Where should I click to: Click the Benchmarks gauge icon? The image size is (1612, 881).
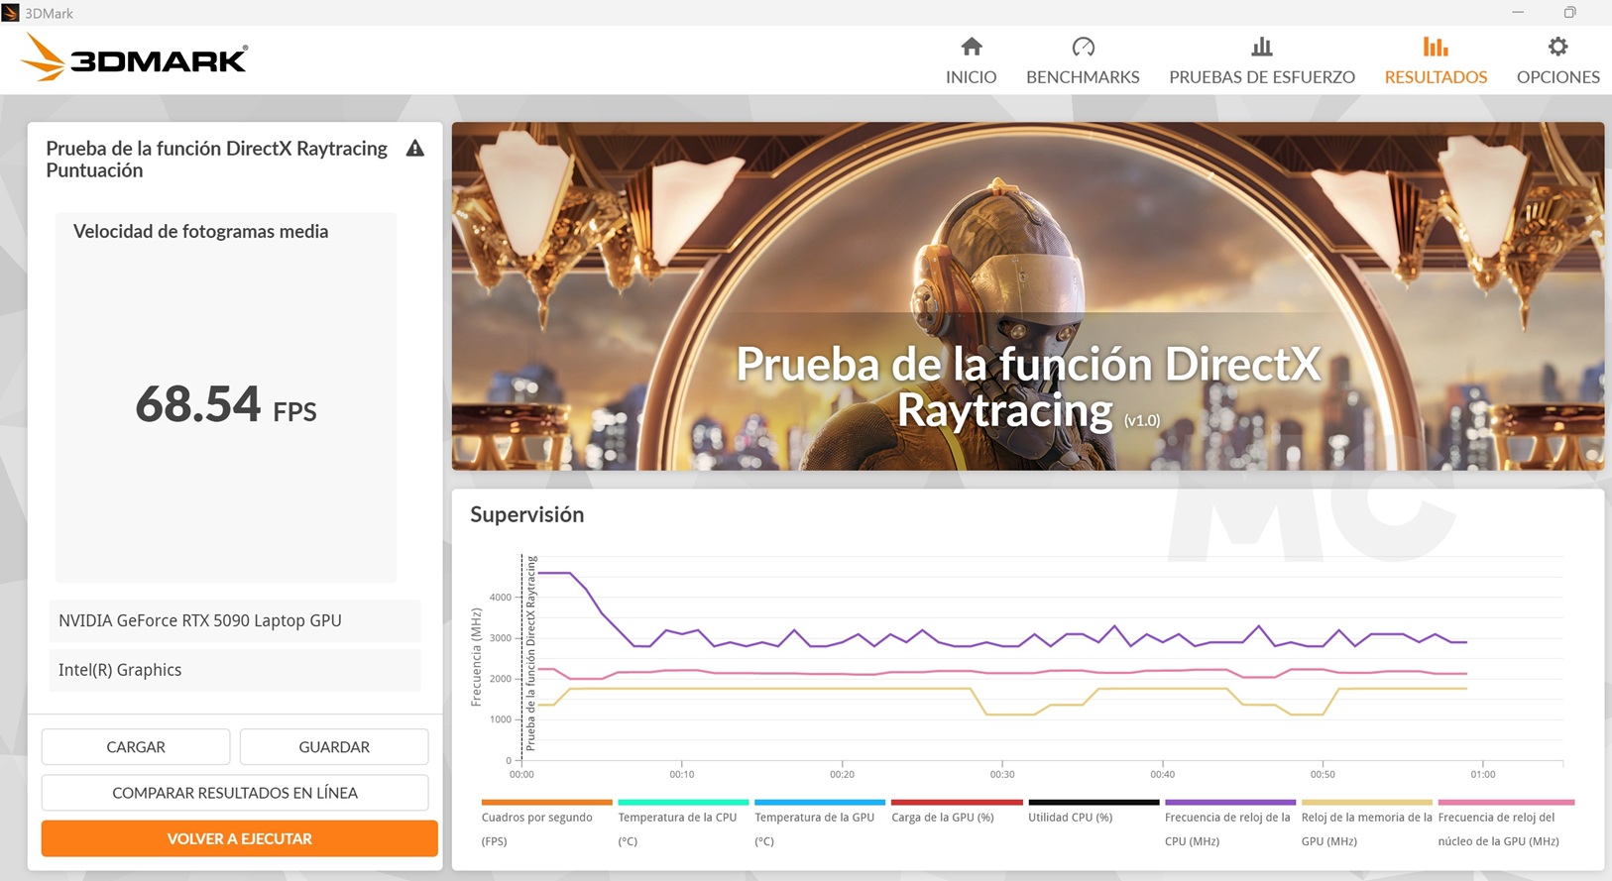coord(1083,47)
